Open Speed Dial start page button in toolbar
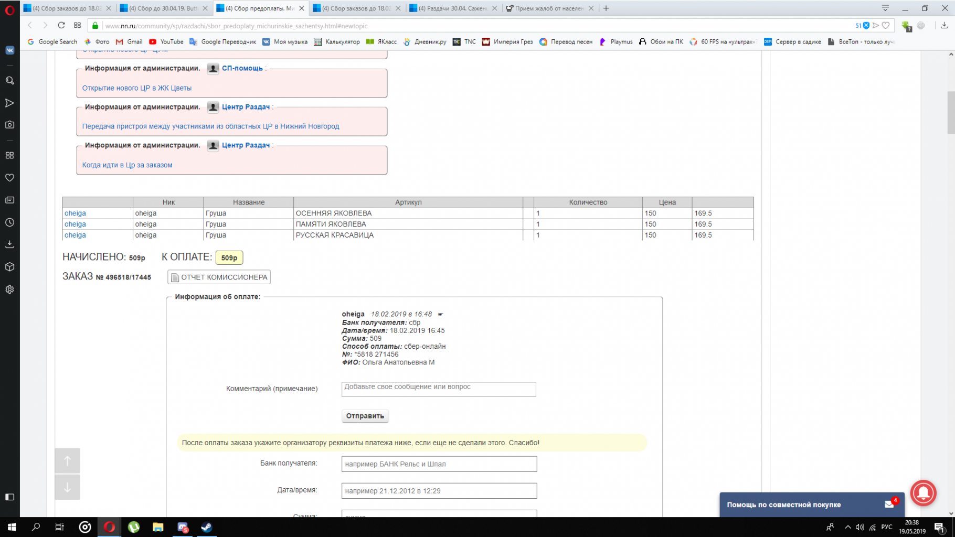 click(x=77, y=25)
